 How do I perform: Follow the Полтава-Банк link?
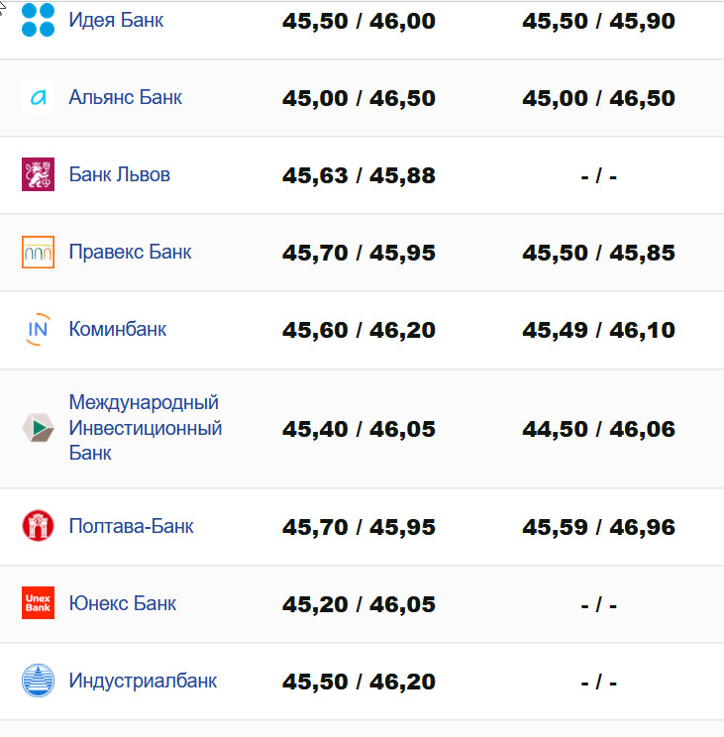coord(131,526)
